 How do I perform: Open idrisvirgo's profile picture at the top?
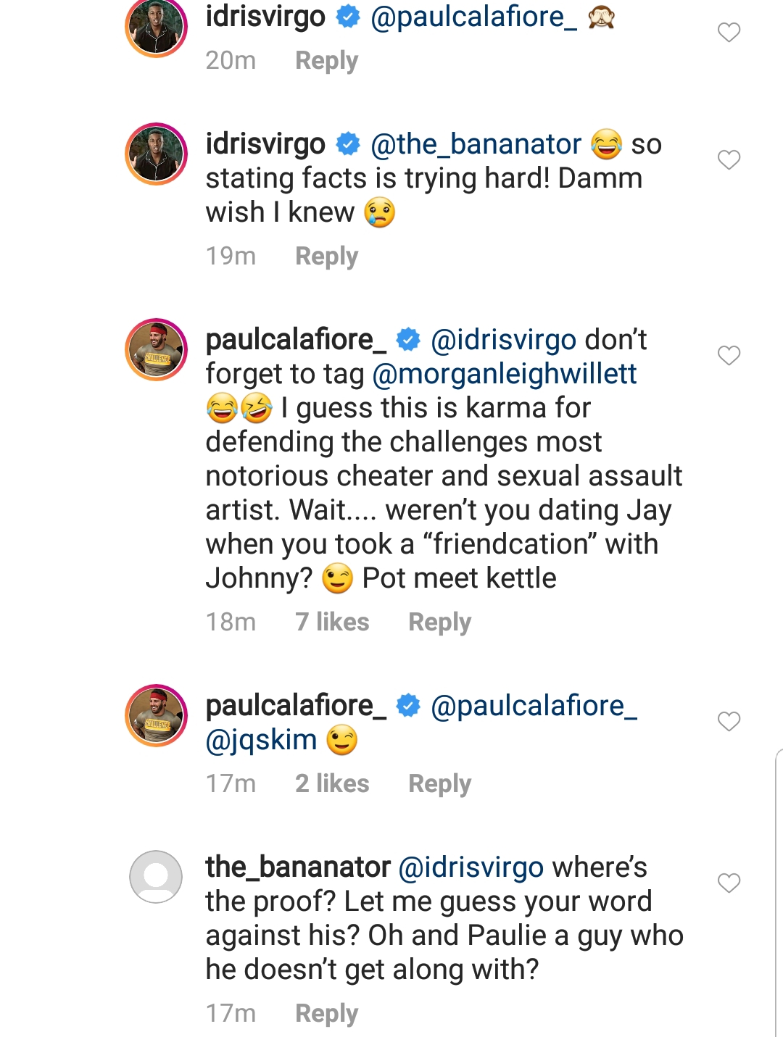(157, 27)
